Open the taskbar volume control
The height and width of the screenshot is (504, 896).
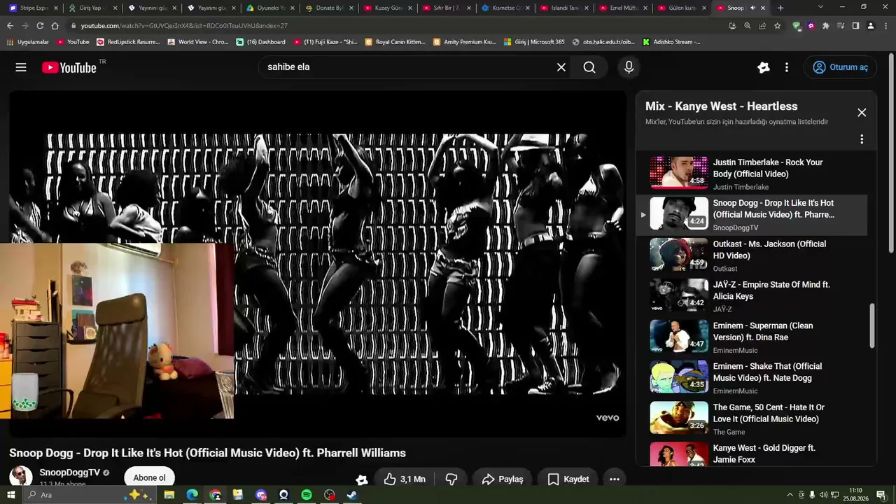(823, 495)
